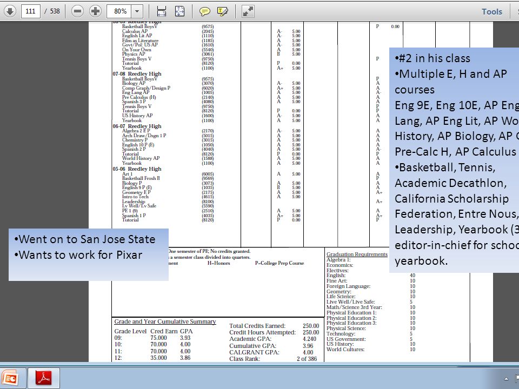
Task: Select the zoom percentage field showing 80%
Action: coord(119,11)
